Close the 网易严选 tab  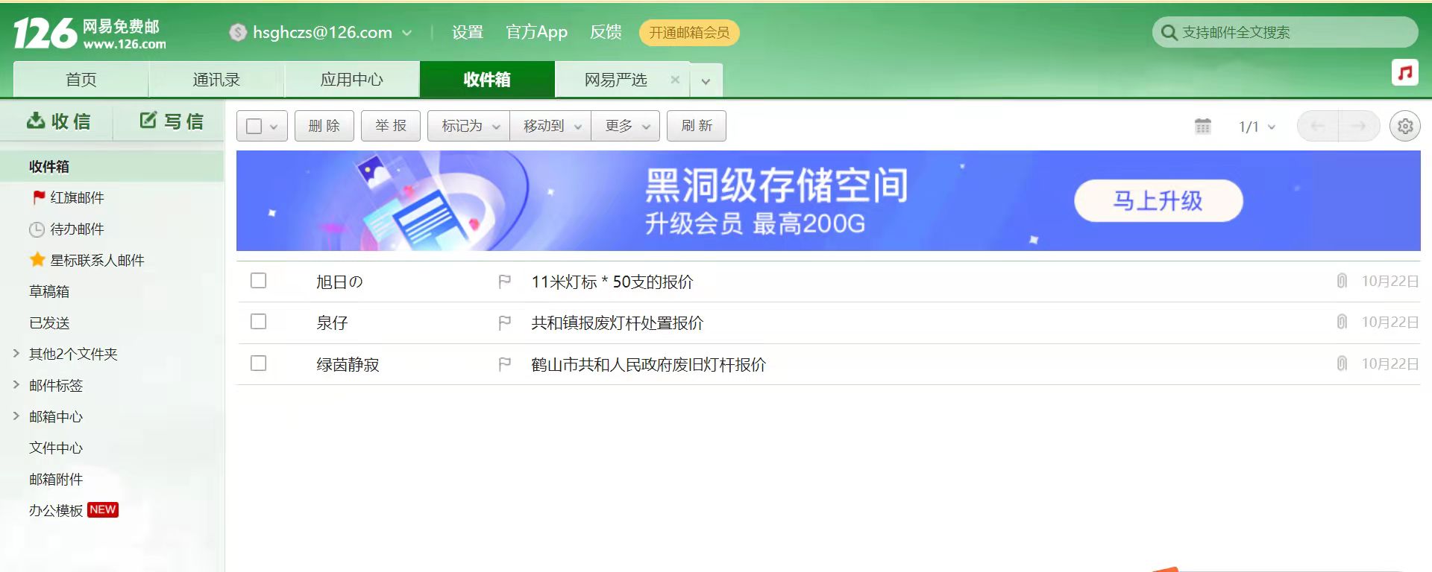675,80
